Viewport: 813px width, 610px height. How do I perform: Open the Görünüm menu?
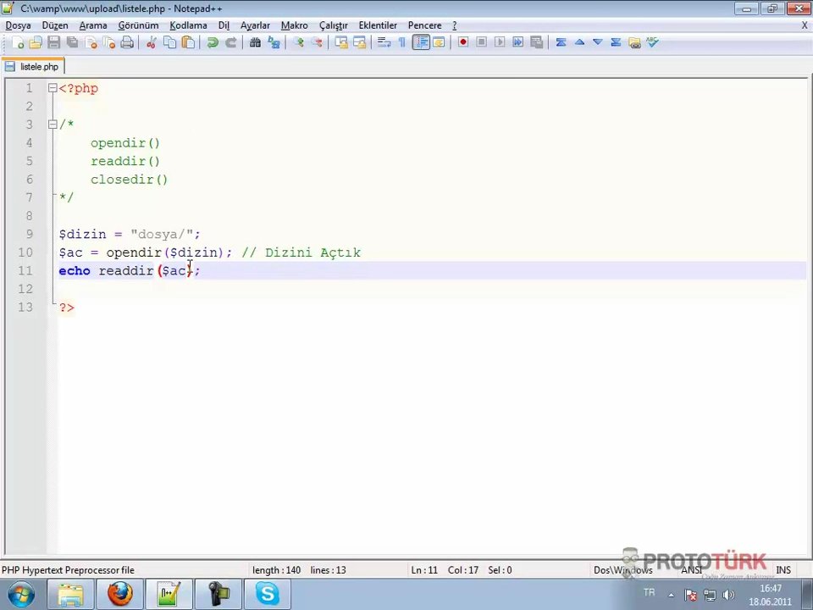pyautogui.click(x=138, y=25)
